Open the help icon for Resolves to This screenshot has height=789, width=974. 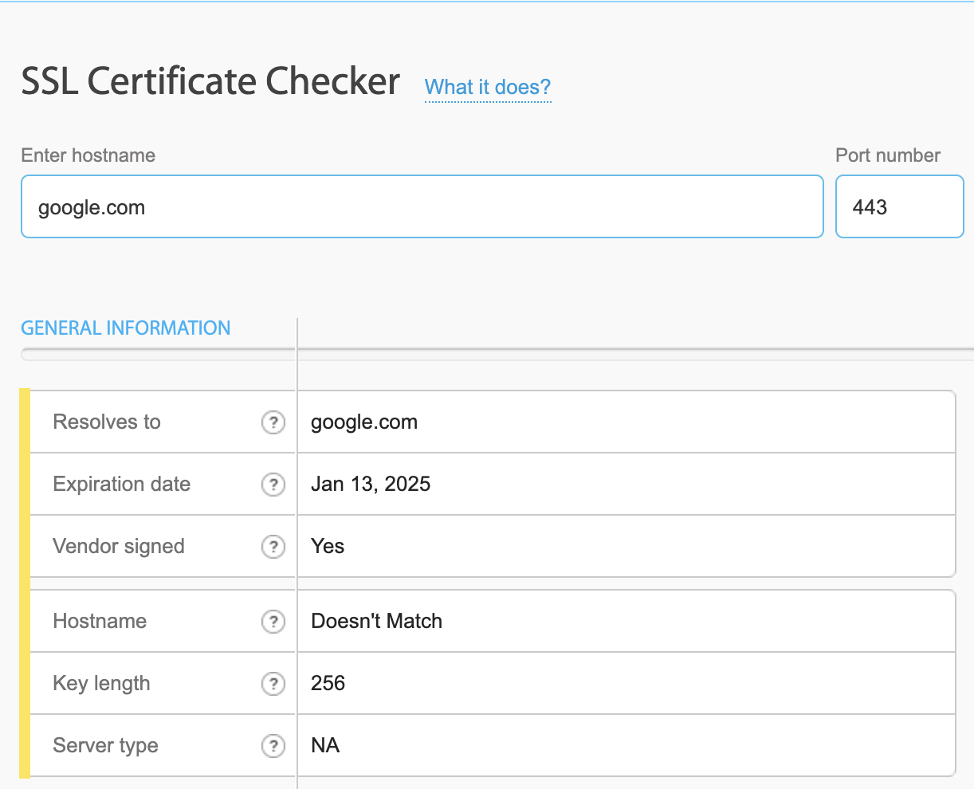[x=273, y=422]
